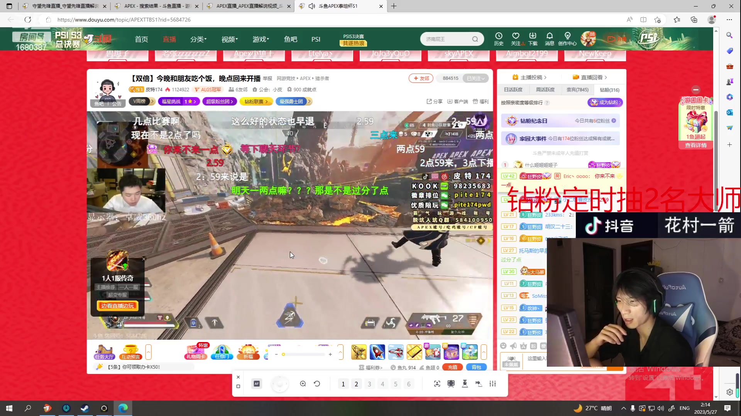Viewport: 741px width, 416px height.
Task: Mute the Douyu tab speaker icon
Action: point(312,6)
